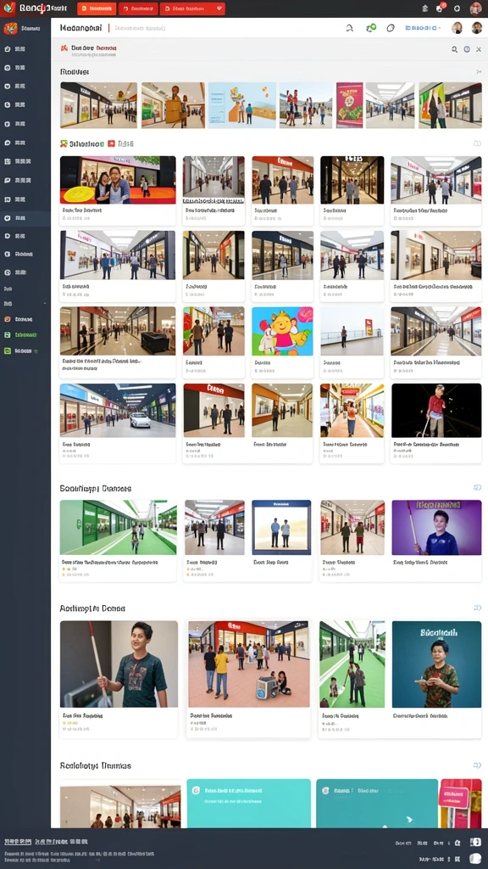Click the magnifier icon in the white header bar
The height and width of the screenshot is (869, 488).
[x=350, y=28]
